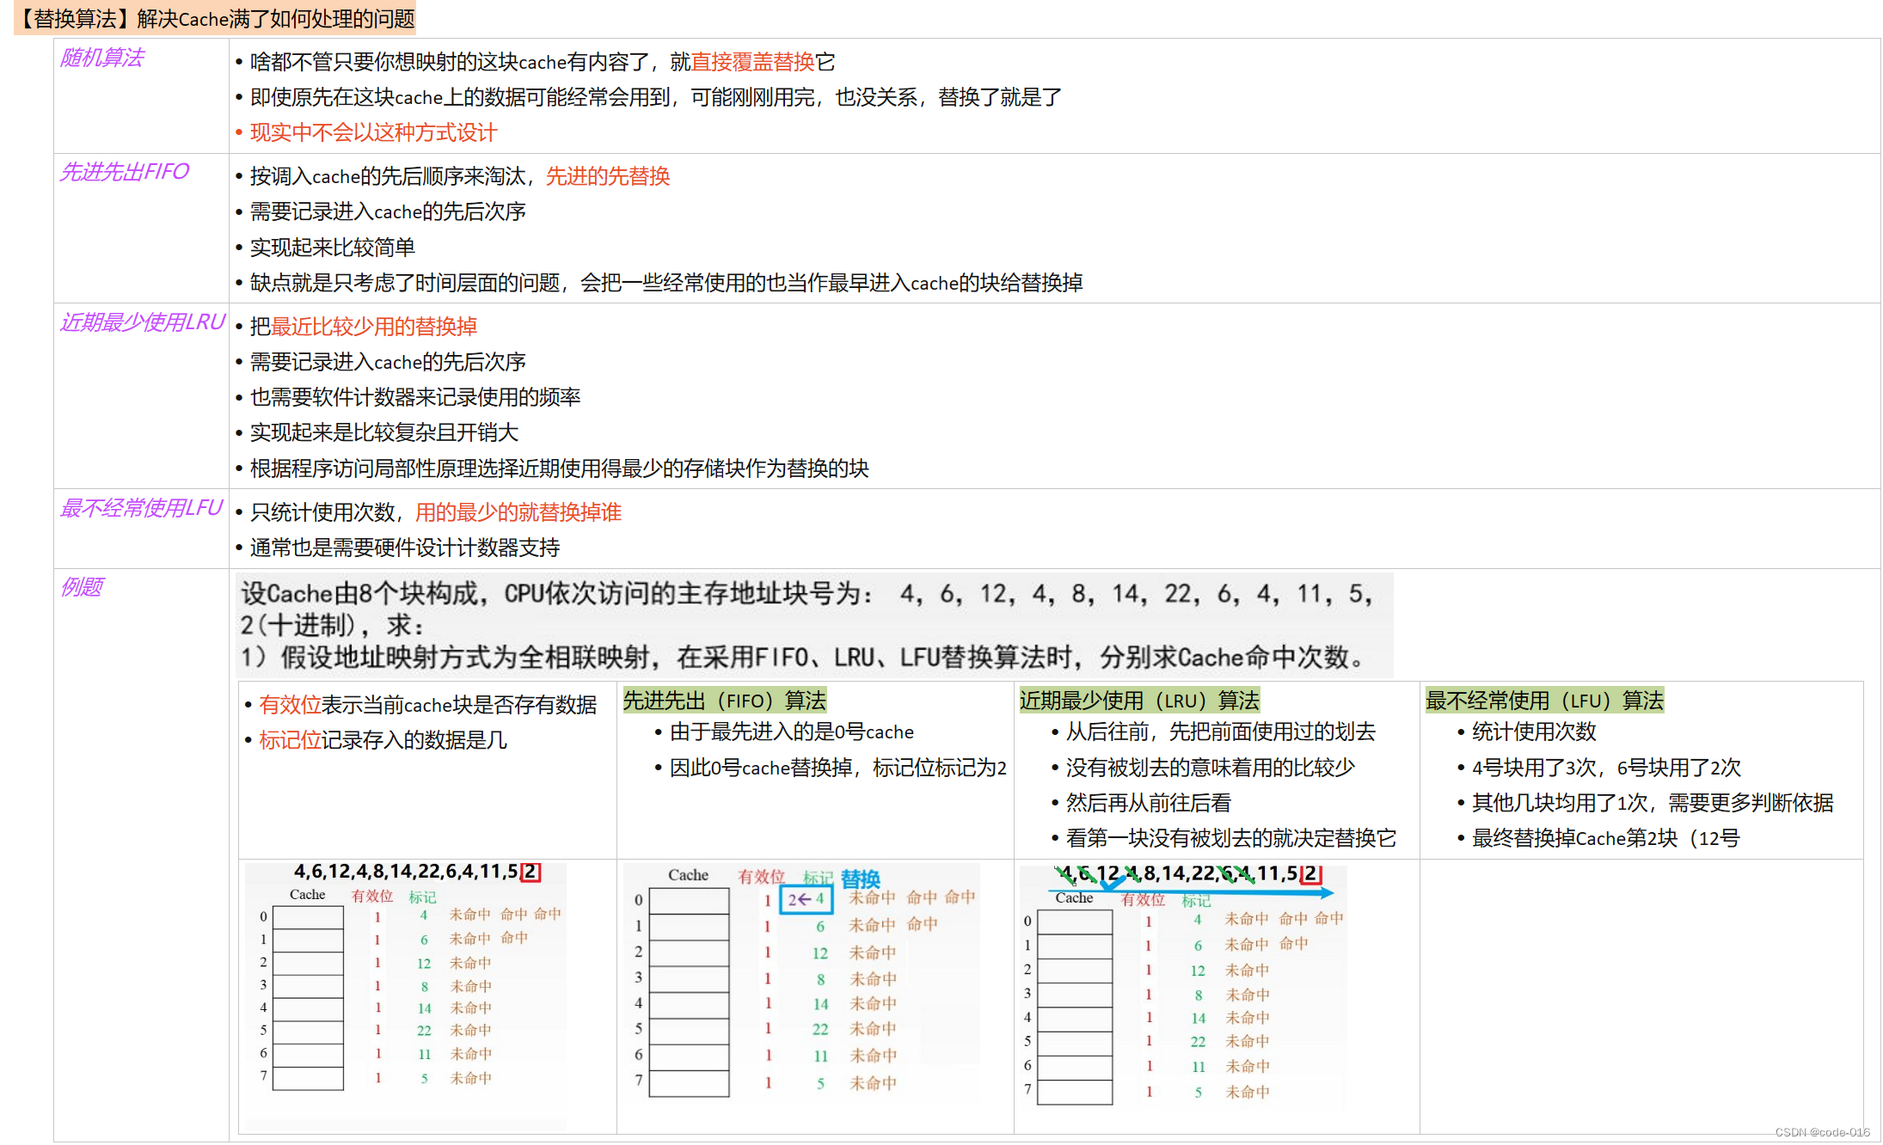Click the example problem image starting '设Cache由8个块构成'
Image resolution: width=1883 pixels, height=1145 pixels.
click(x=814, y=625)
